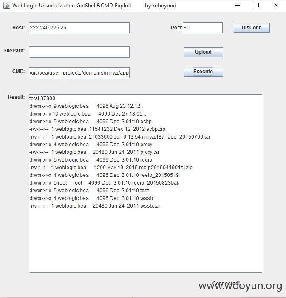This screenshot has width=286, height=298.
Task: Click the Dec 27 18:05 parent directory row
Action: (x=88, y=114)
